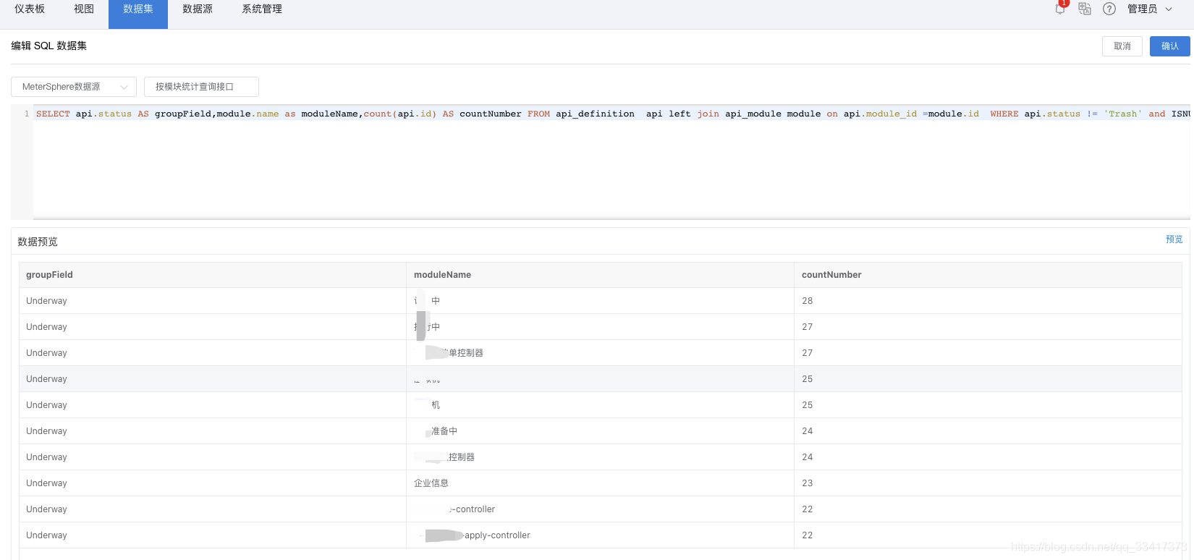Screen dimensions: 1194x560
Task: Expand the 管理员 user menu
Action: (x=1149, y=9)
